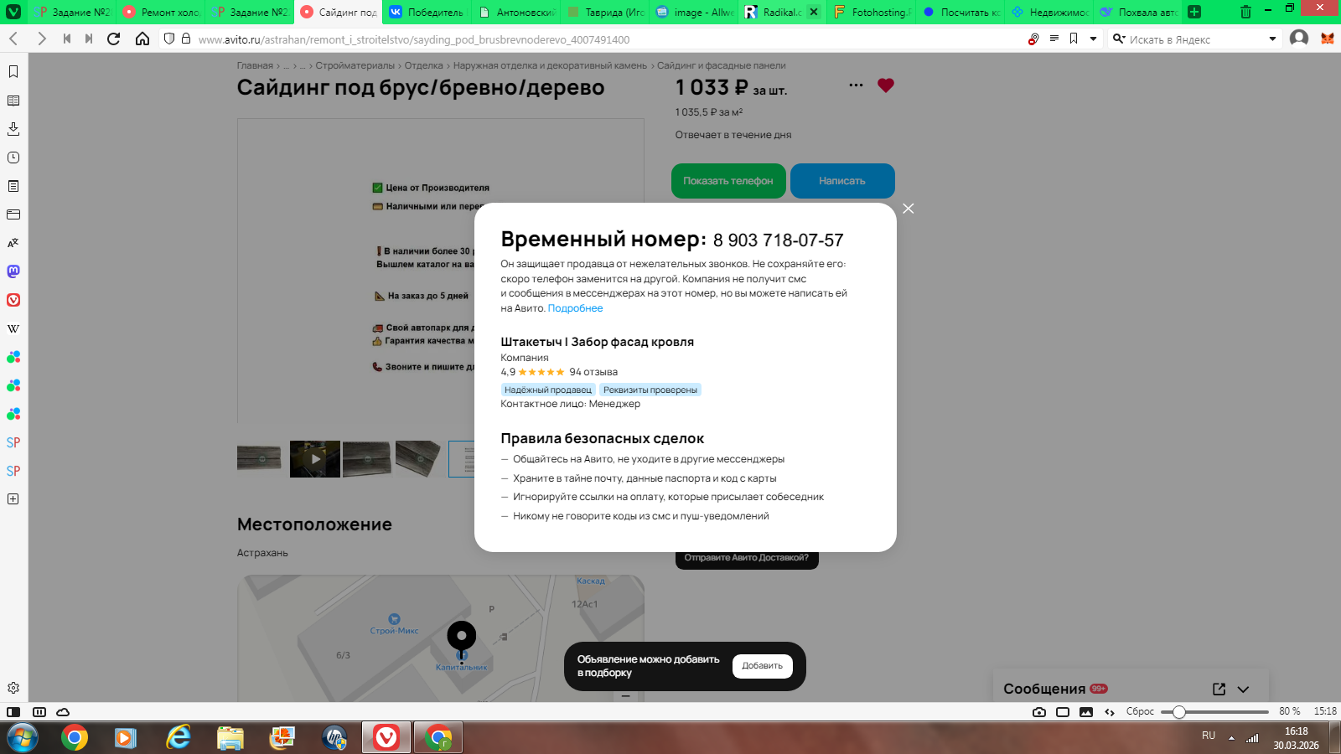Open the Windows panel in sidebar
Viewport: 1341px width, 754px height.
coord(13,214)
